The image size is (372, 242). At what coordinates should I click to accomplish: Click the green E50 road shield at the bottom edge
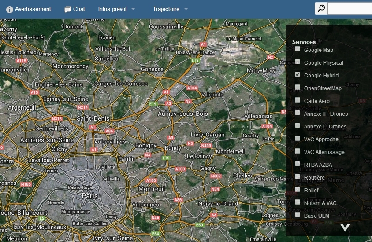click(199, 225)
